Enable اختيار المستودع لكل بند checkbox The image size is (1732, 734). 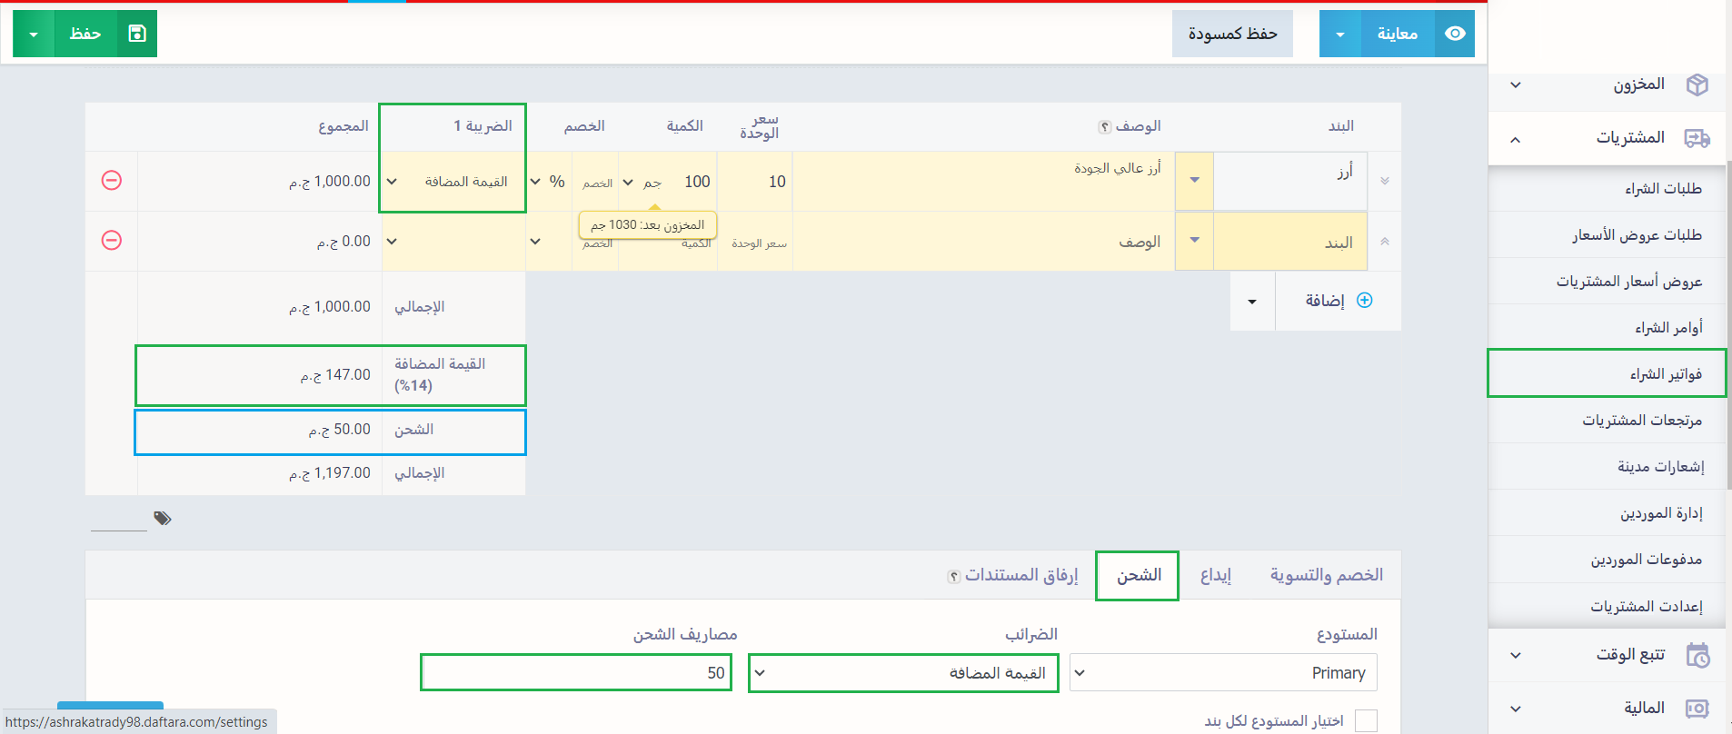tap(1365, 721)
